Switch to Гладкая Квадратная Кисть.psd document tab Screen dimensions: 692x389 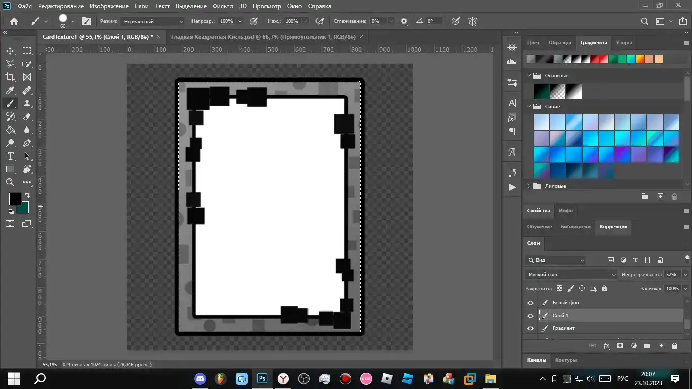coord(263,37)
